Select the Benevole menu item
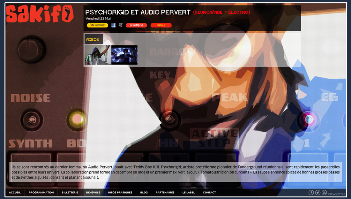 tap(93, 192)
